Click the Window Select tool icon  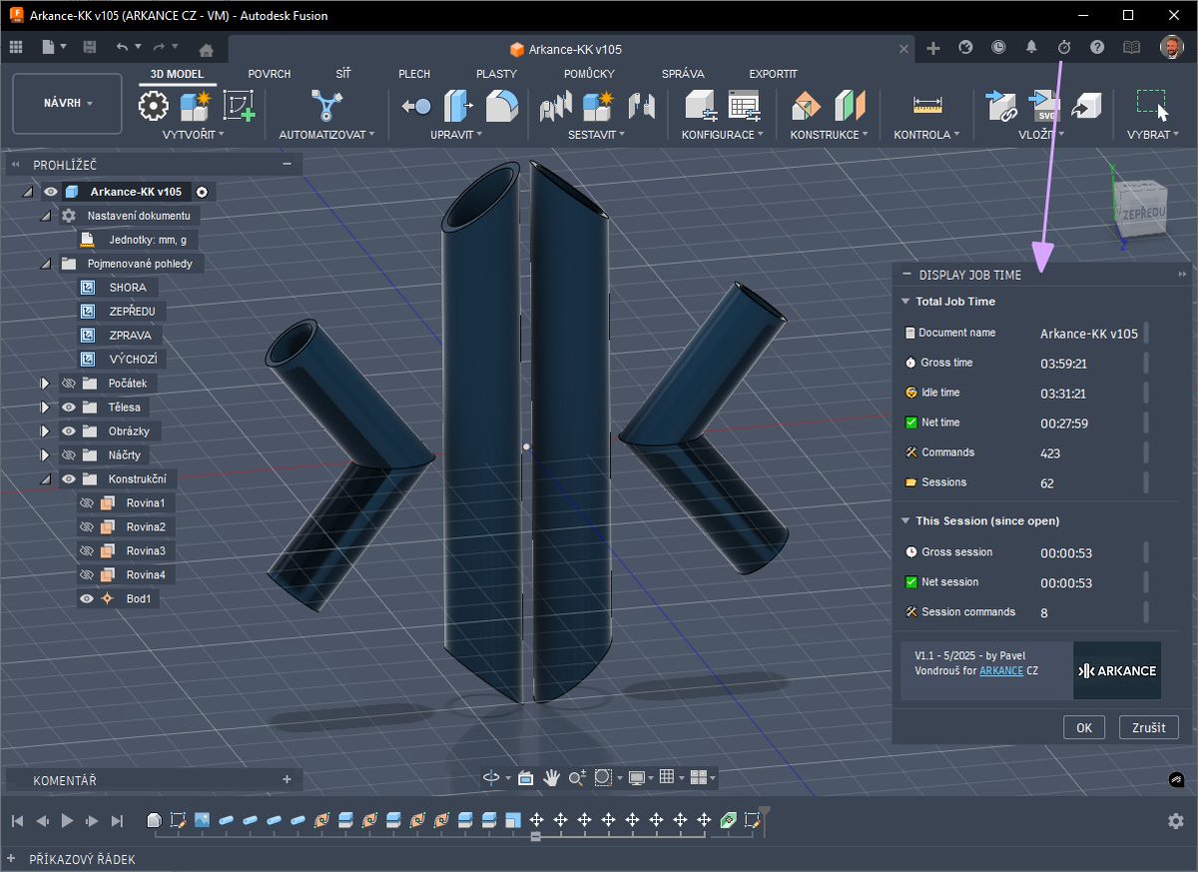[x=1152, y=105]
